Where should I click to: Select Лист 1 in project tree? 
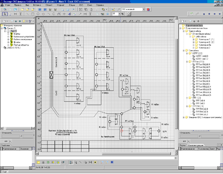click(14, 31)
